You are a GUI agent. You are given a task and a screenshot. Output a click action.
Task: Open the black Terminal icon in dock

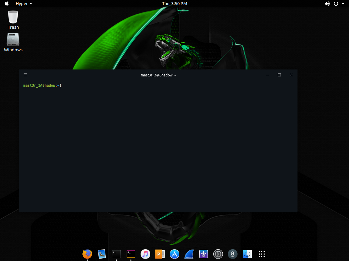116,254
